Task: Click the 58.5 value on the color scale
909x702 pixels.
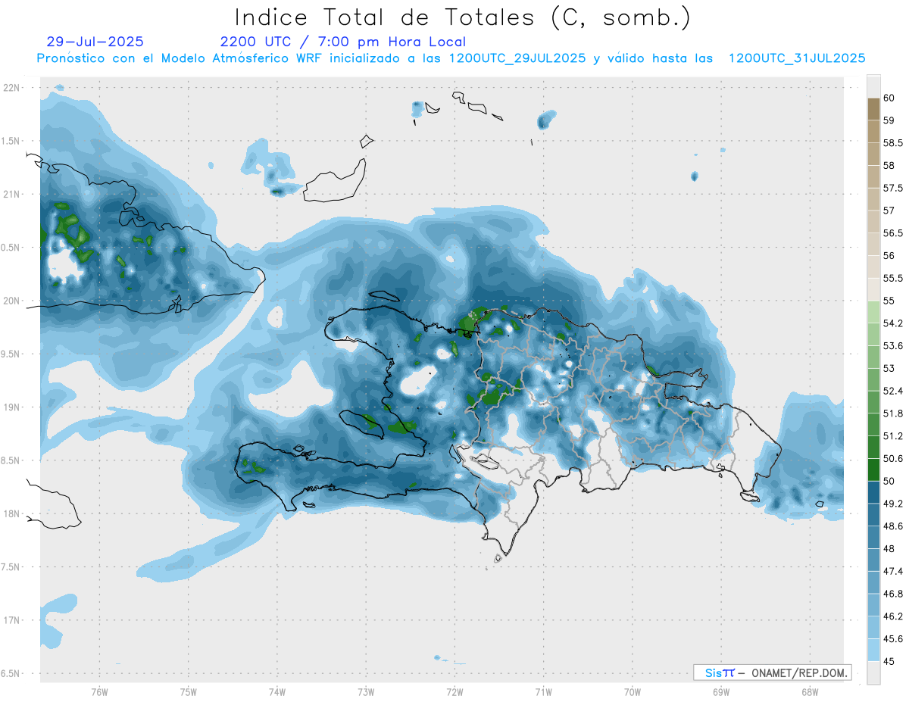Action: click(892, 142)
